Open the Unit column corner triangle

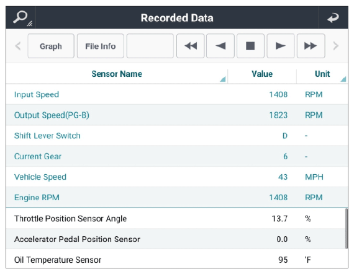click(x=343, y=79)
